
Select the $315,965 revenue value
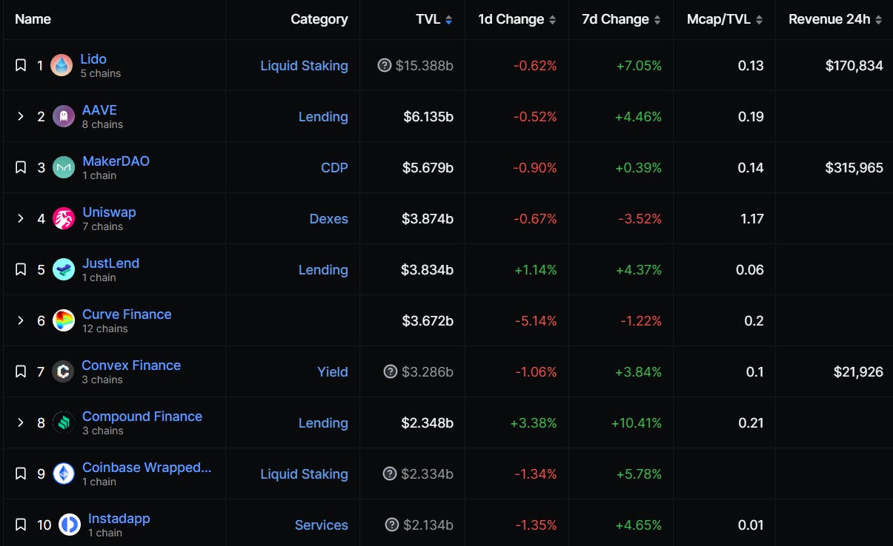tap(854, 167)
